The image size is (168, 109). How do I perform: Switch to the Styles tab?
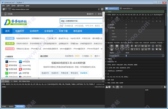coord(14,81)
